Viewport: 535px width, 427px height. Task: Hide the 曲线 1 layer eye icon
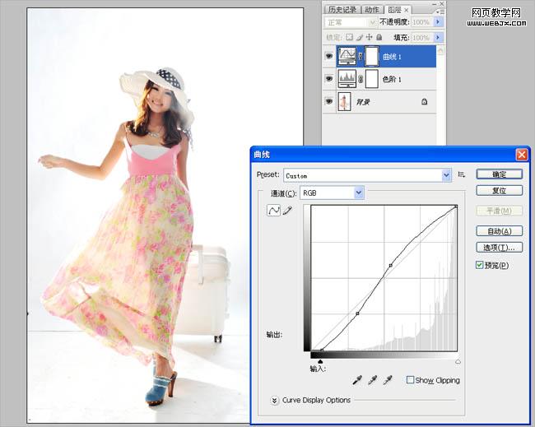tap(329, 56)
